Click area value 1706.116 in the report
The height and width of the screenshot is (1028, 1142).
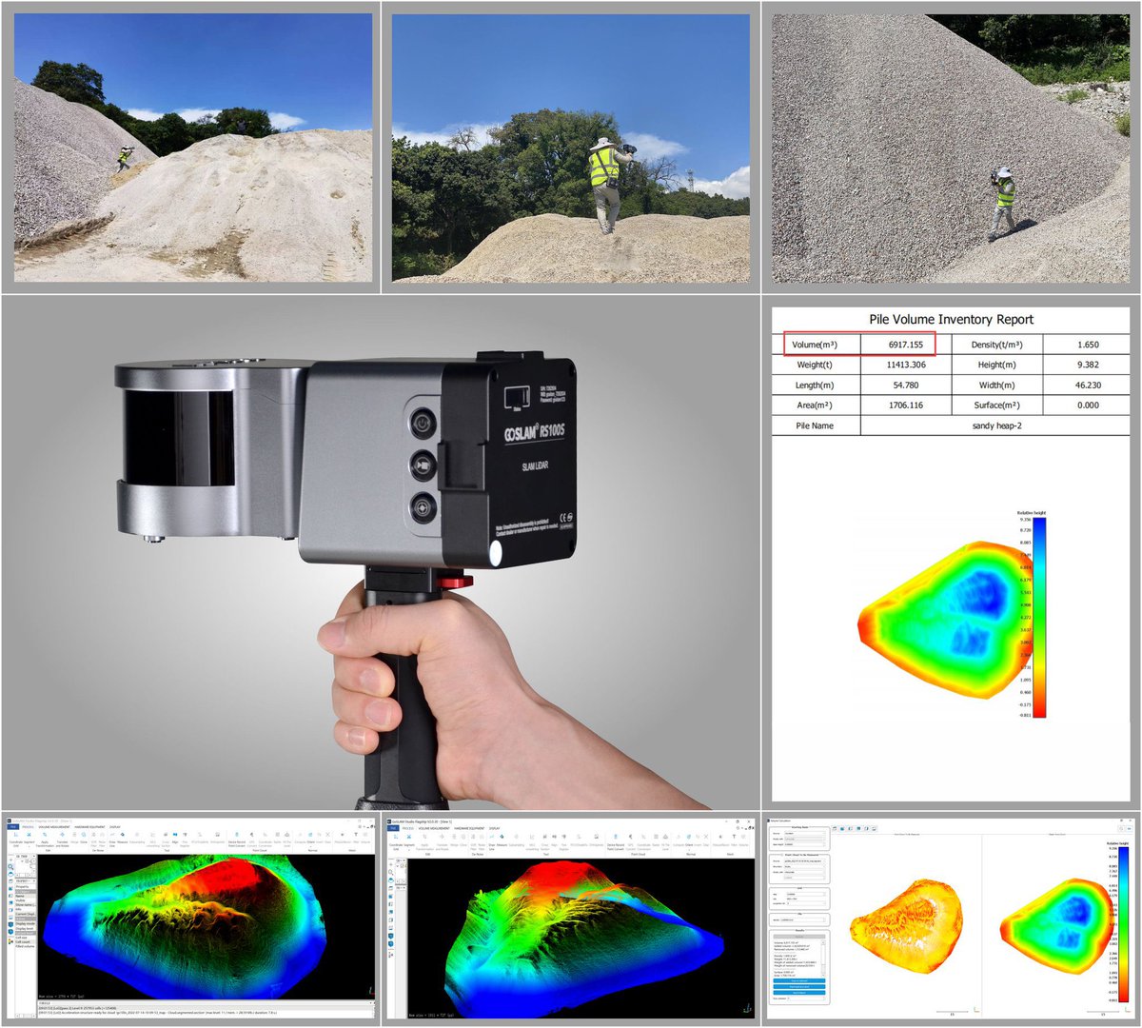tap(906, 405)
